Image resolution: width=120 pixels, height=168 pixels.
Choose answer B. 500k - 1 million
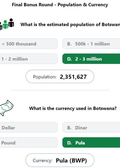click(x=91, y=44)
